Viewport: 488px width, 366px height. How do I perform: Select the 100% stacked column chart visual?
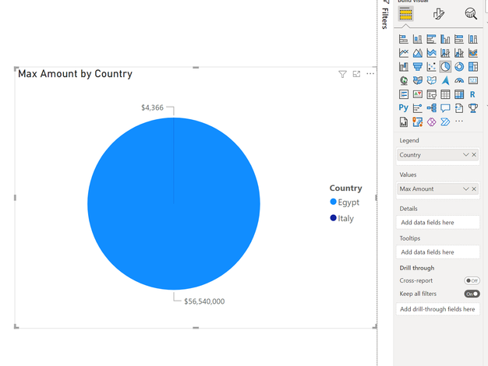(x=472, y=39)
